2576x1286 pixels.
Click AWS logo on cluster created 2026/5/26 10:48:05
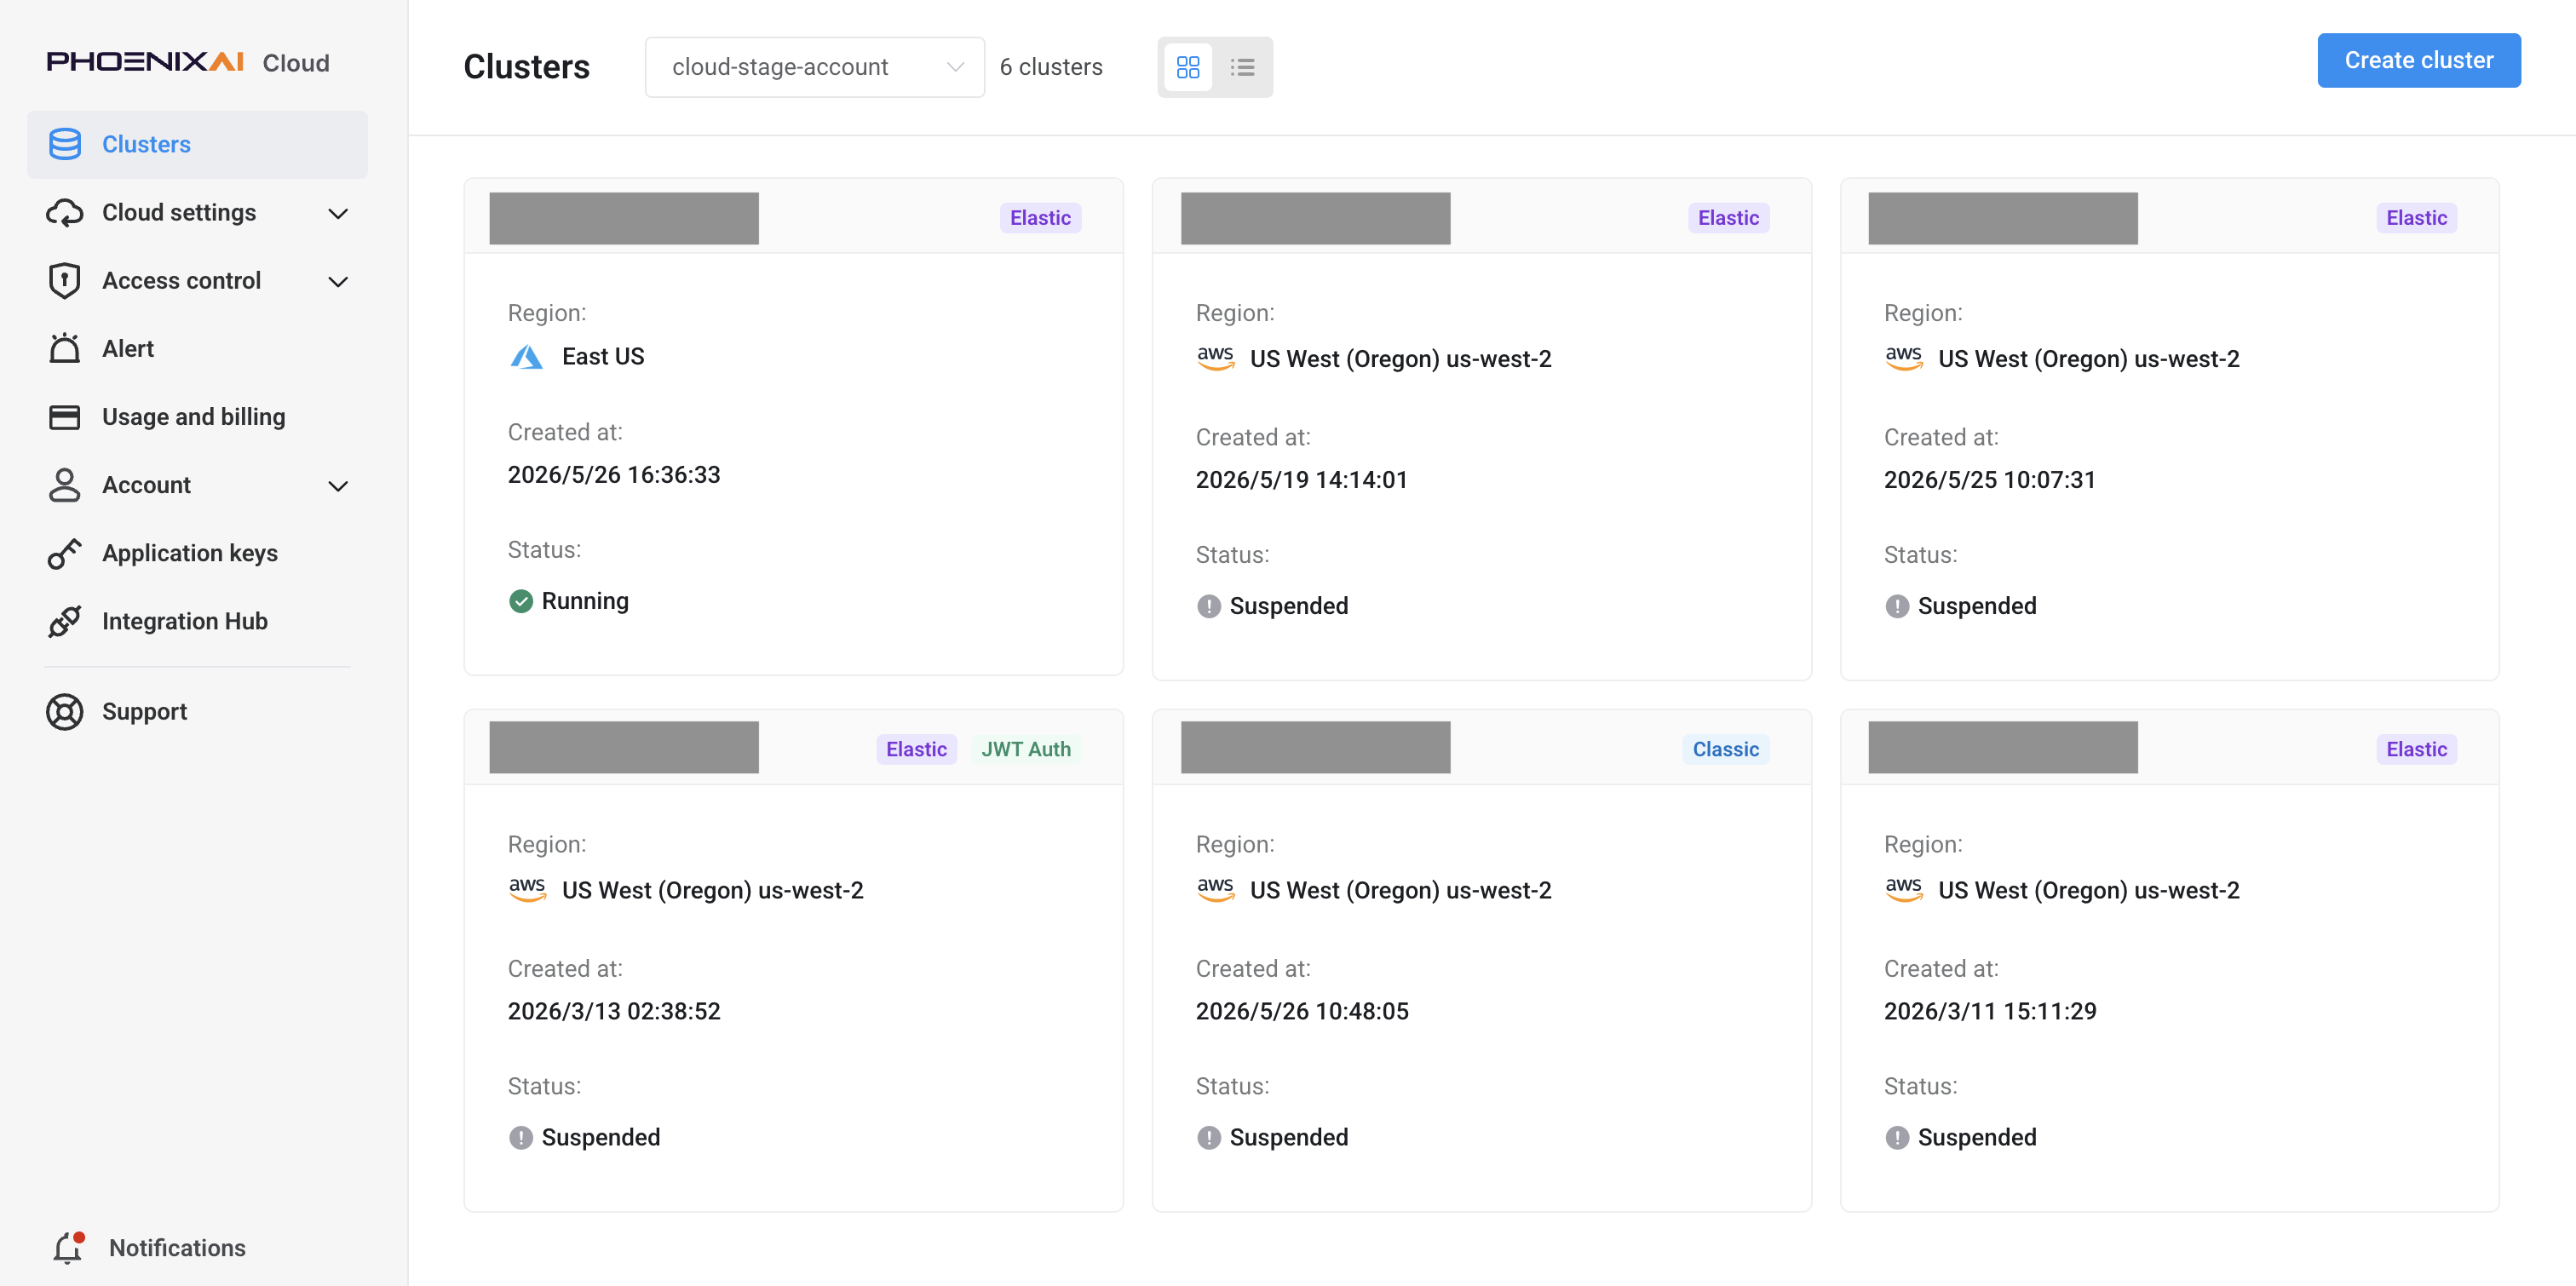pyautogui.click(x=1216, y=889)
